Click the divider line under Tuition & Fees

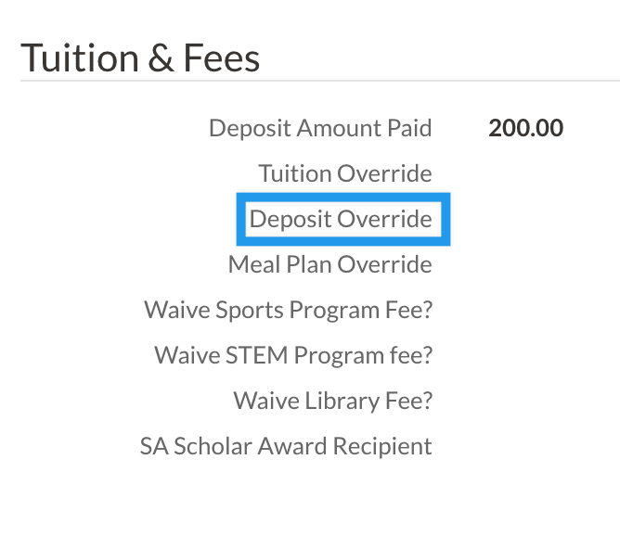tap(320, 82)
